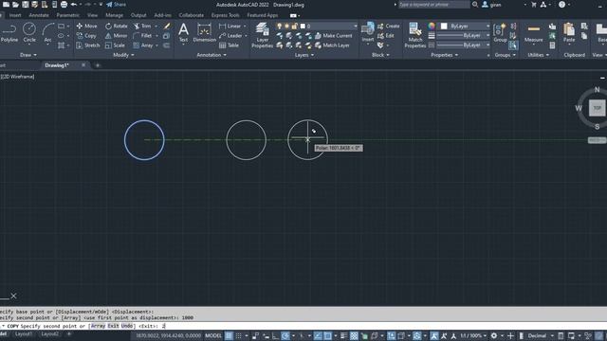607x341 pixels.
Task: Select the Array option in command line
Action: (98, 326)
